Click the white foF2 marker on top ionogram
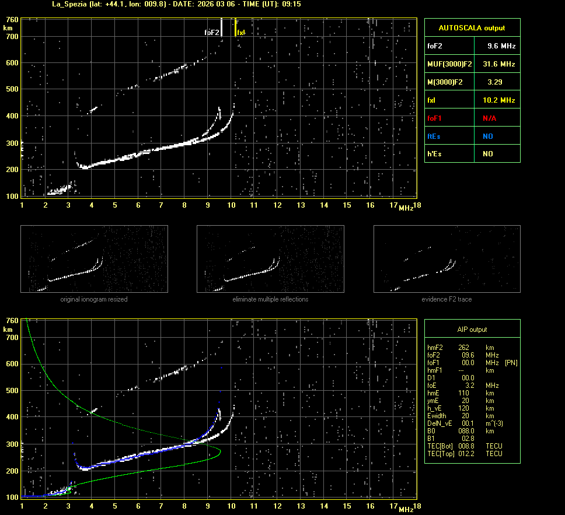Viewport: 565px width, 515px height. (x=221, y=27)
